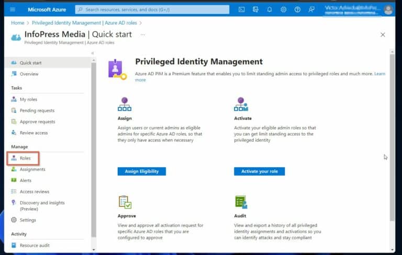This screenshot has height=255, width=402.
Task: Click the Audit report icon
Action: pos(241,202)
